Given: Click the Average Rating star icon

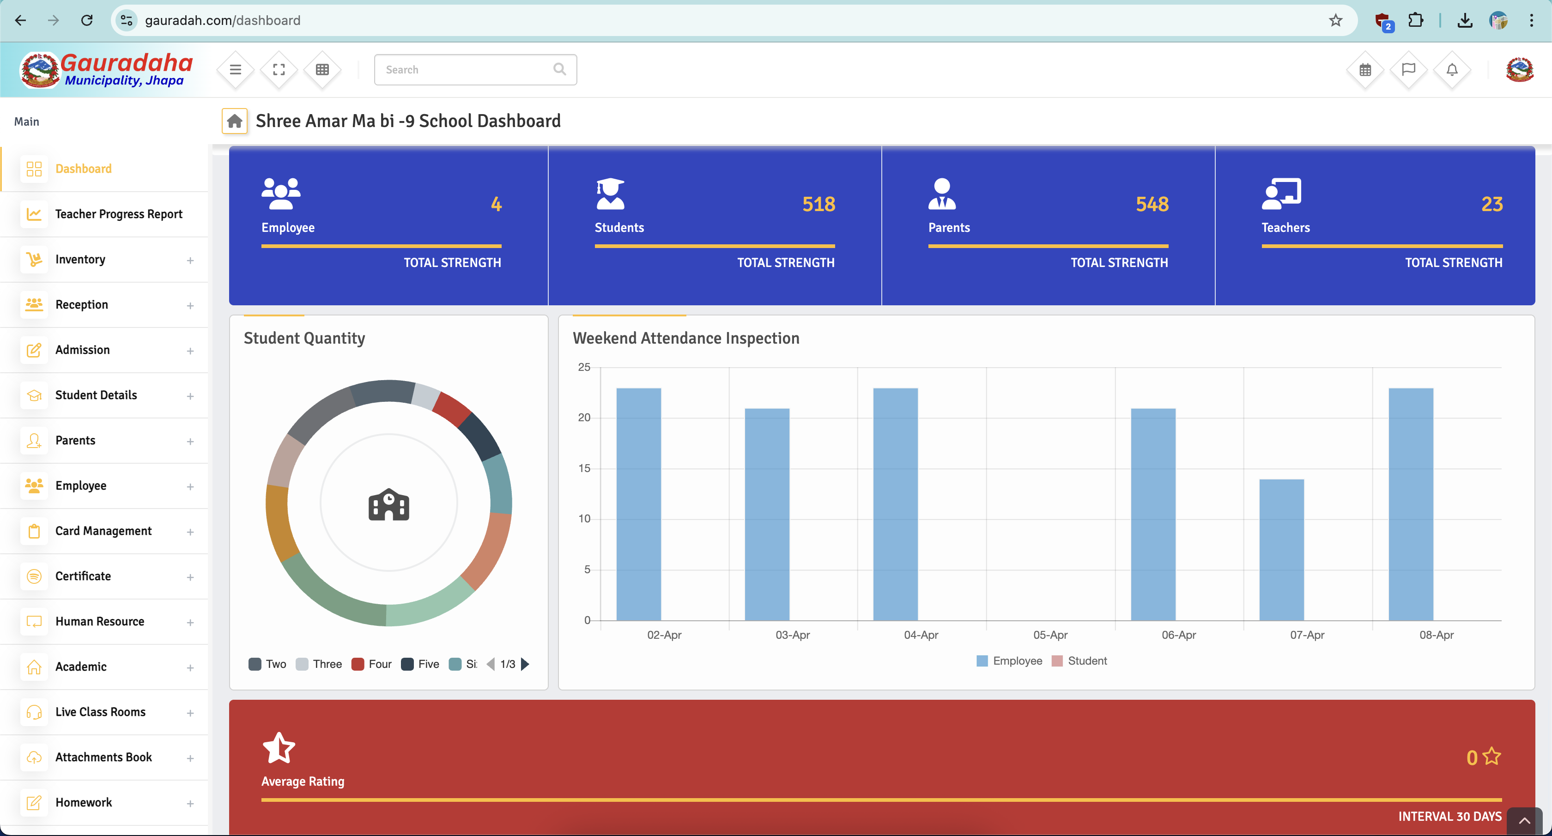Looking at the screenshot, I should (x=279, y=747).
